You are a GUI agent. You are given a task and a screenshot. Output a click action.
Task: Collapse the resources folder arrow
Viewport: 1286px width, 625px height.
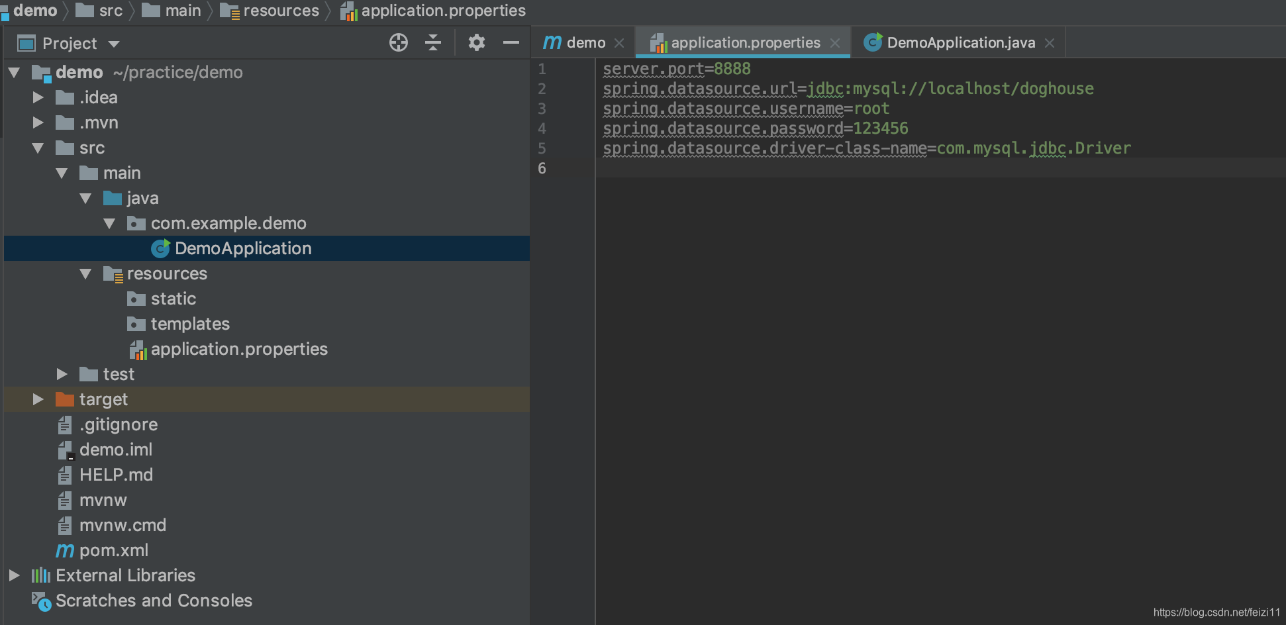tap(86, 273)
